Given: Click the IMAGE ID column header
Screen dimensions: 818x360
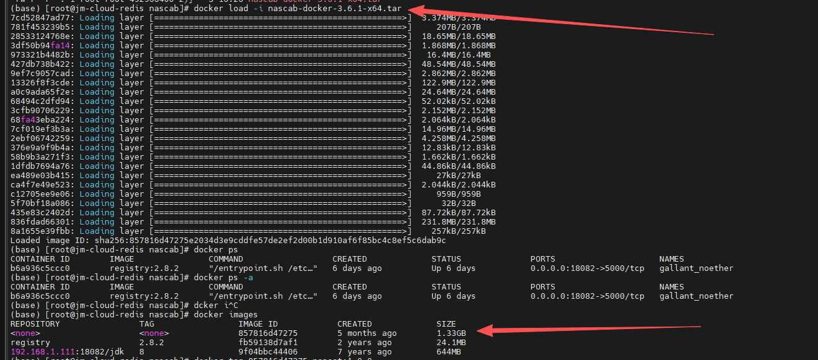Looking at the screenshot, I should (x=258, y=324).
